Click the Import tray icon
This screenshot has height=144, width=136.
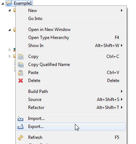pos(20,119)
